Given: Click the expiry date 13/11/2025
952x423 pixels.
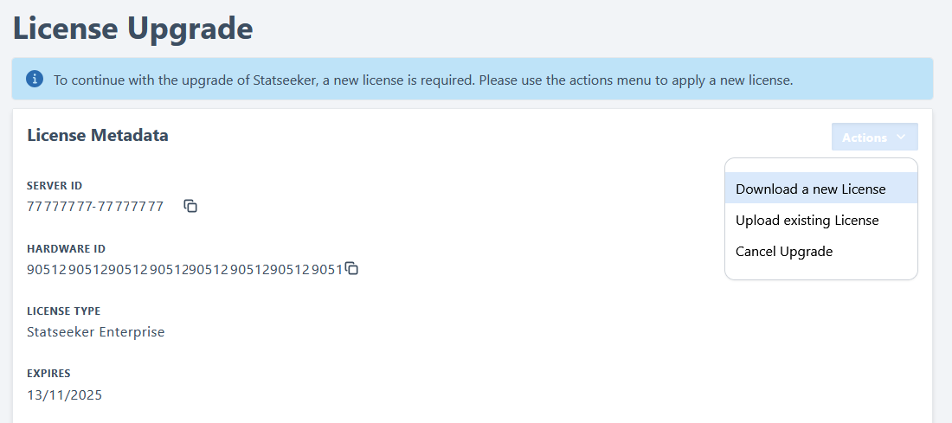Looking at the screenshot, I should point(65,395).
